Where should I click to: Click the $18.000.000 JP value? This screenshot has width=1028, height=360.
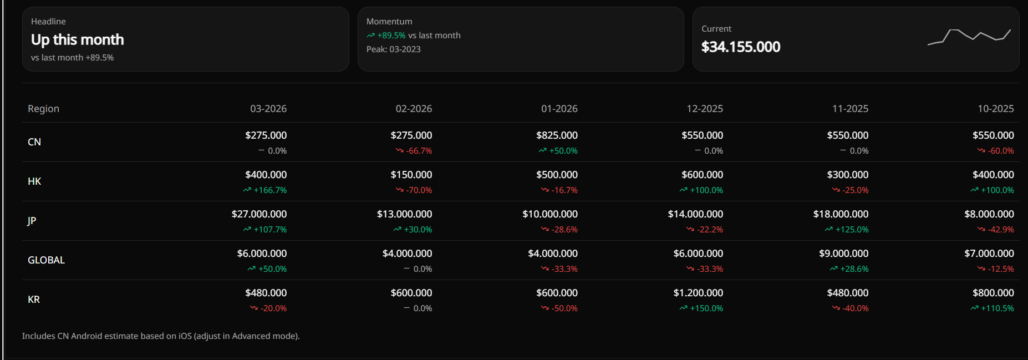click(841, 214)
